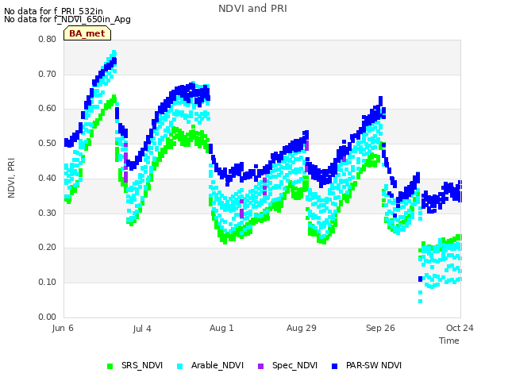Click the chart title NDVI and PRI
This screenshot has width=508, height=381.
click(x=252, y=9)
